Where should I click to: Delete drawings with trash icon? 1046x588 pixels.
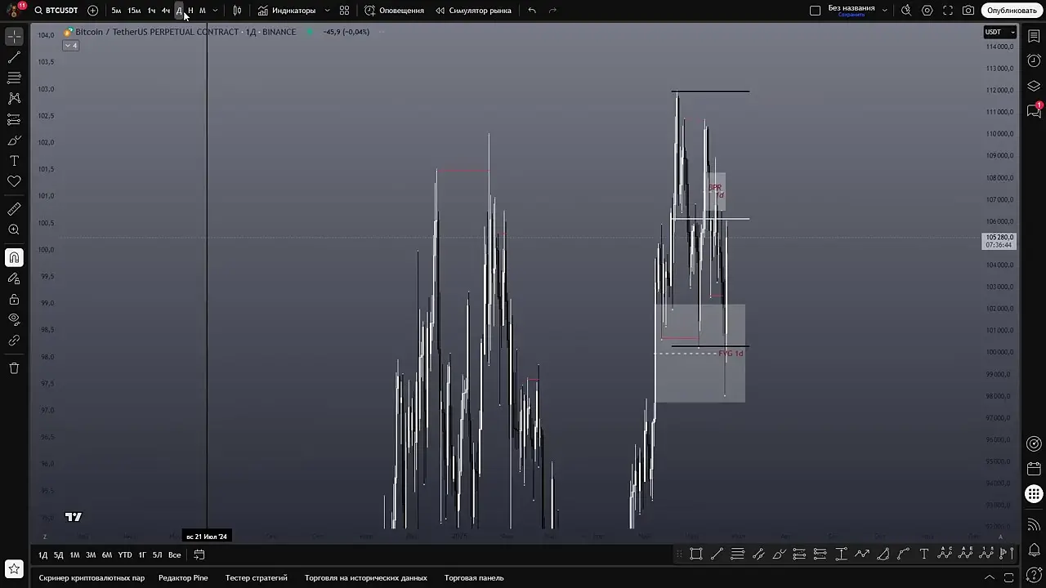[14, 368]
